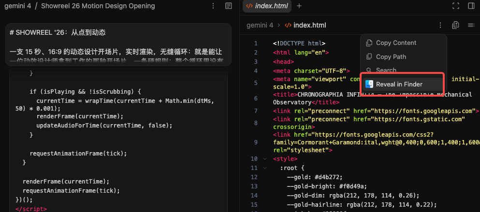The height and width of the screenshot is (212, 480).
Task: Click the renderFrame(currentTime); line after the if block
Action: click(x=66, y=182)
